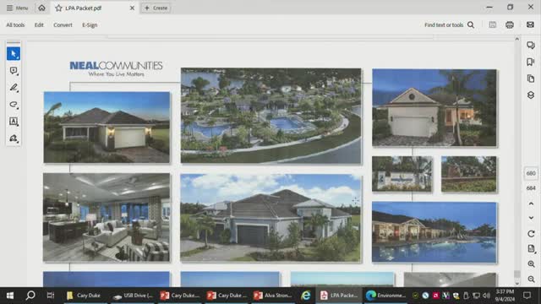Go to next page down chevron
The height and width of the screenshot is (304, 541).
click(x=531, y=218)
